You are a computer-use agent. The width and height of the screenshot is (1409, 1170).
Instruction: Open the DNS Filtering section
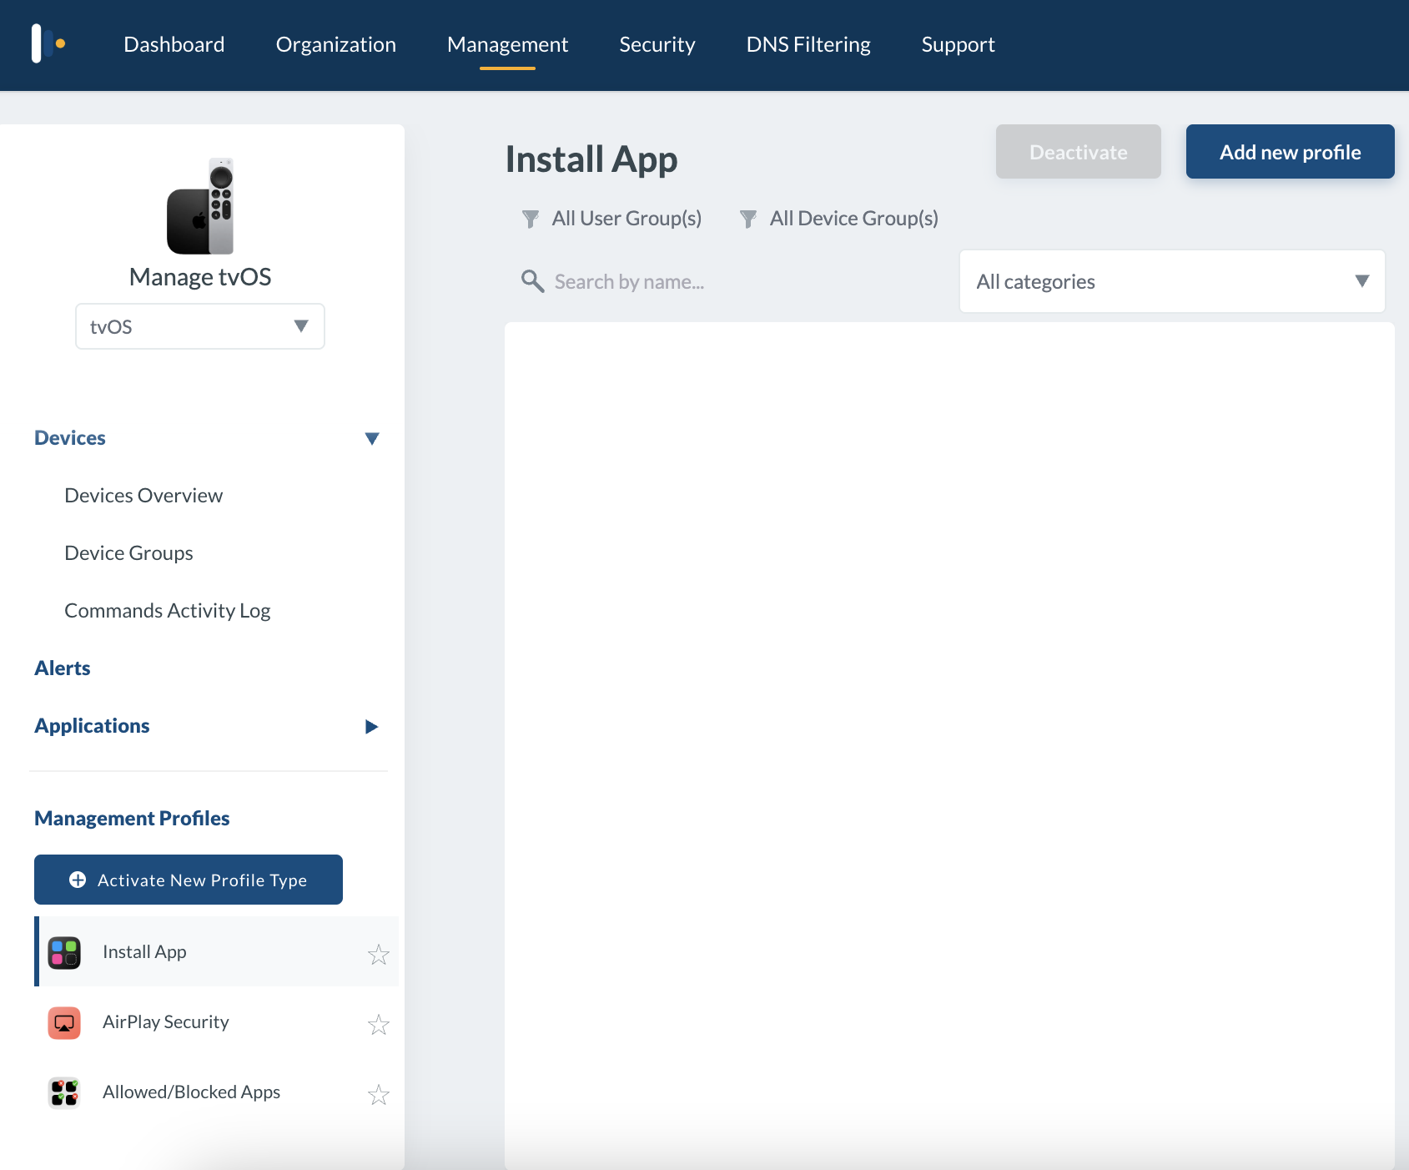point(808,44)
